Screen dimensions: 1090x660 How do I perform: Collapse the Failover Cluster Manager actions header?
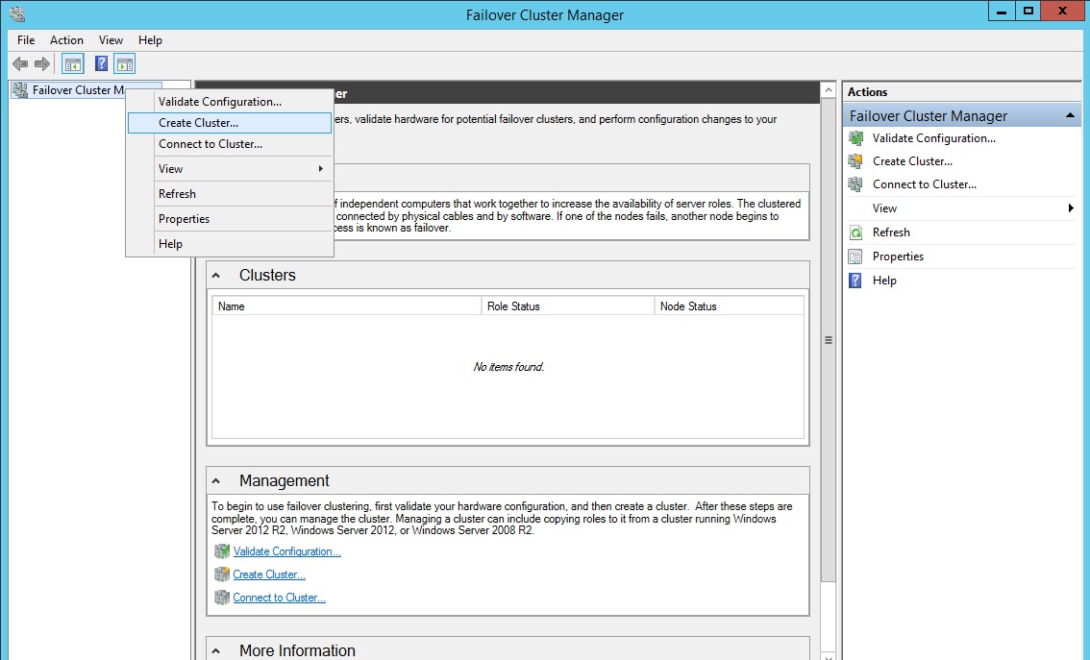(1070, 115)
